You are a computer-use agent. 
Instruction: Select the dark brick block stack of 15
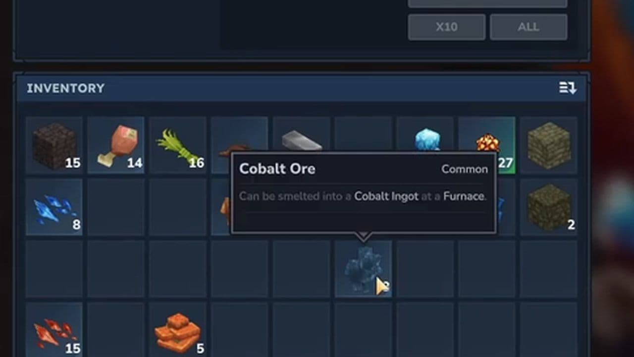coord(54,145)
